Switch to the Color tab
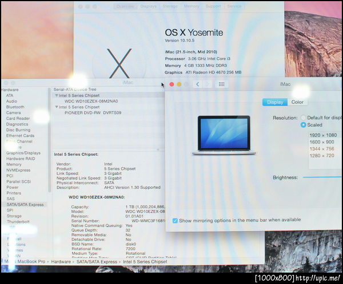This screenshot has height=284, width=343. (297, 102)
